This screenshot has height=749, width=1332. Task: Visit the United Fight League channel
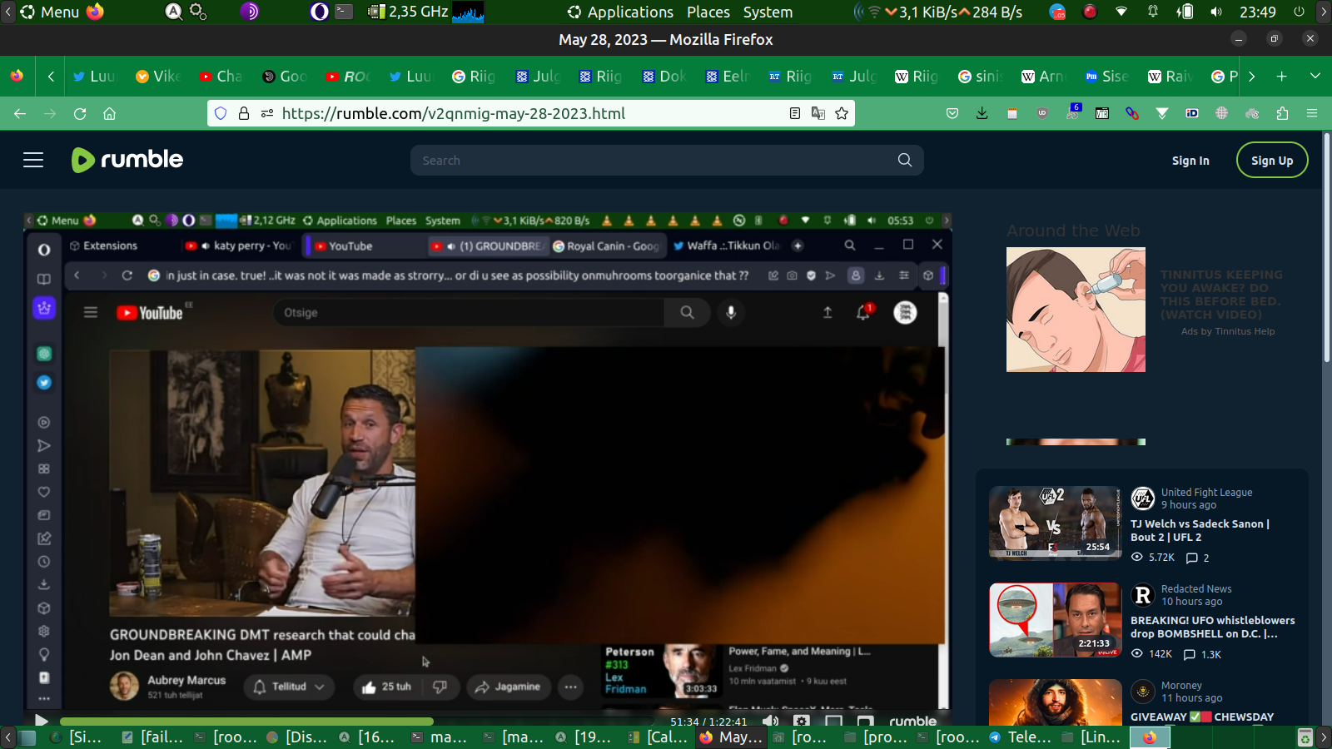[1206, 492]
